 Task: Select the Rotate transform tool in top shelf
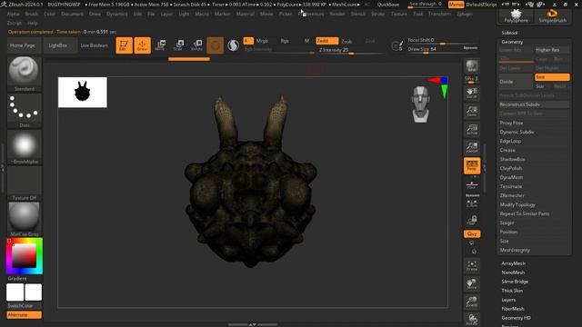point(196,45)
